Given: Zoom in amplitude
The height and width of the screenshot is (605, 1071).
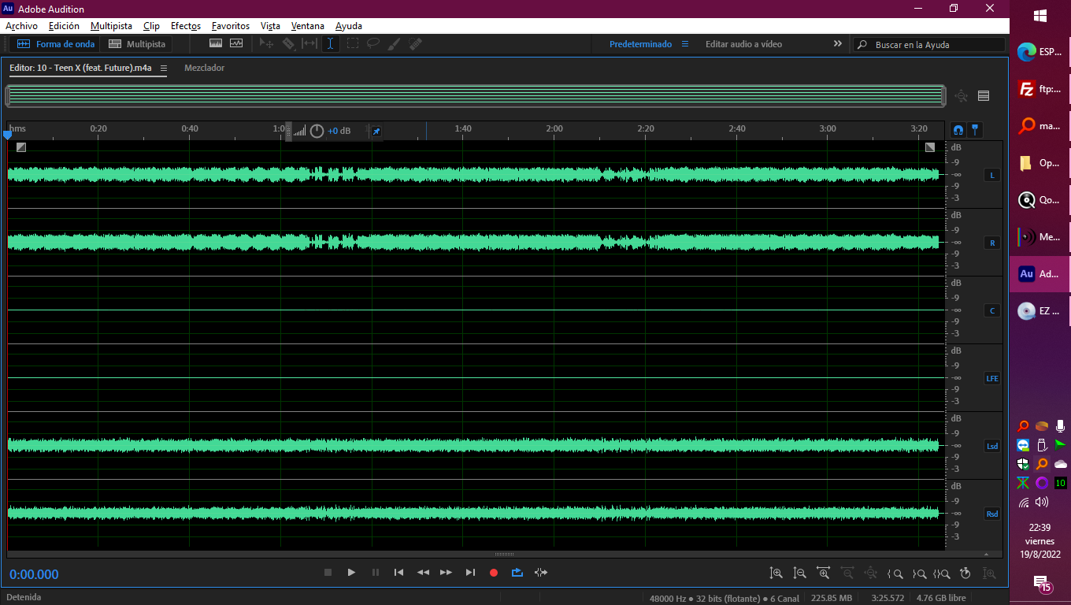Looking at the screenshot, I should pyautogui.click(x=776, y=573).
